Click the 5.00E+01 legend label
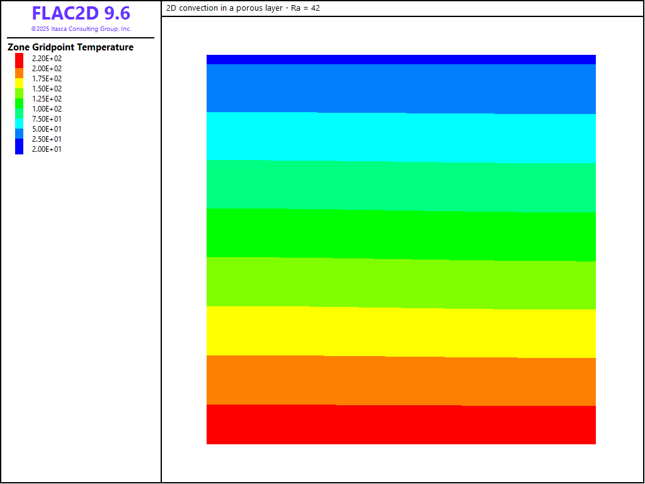 pyautogui.click(x=47, y=129)
